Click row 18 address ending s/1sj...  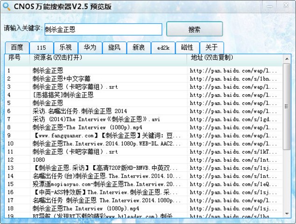click(x=233, y=209)
